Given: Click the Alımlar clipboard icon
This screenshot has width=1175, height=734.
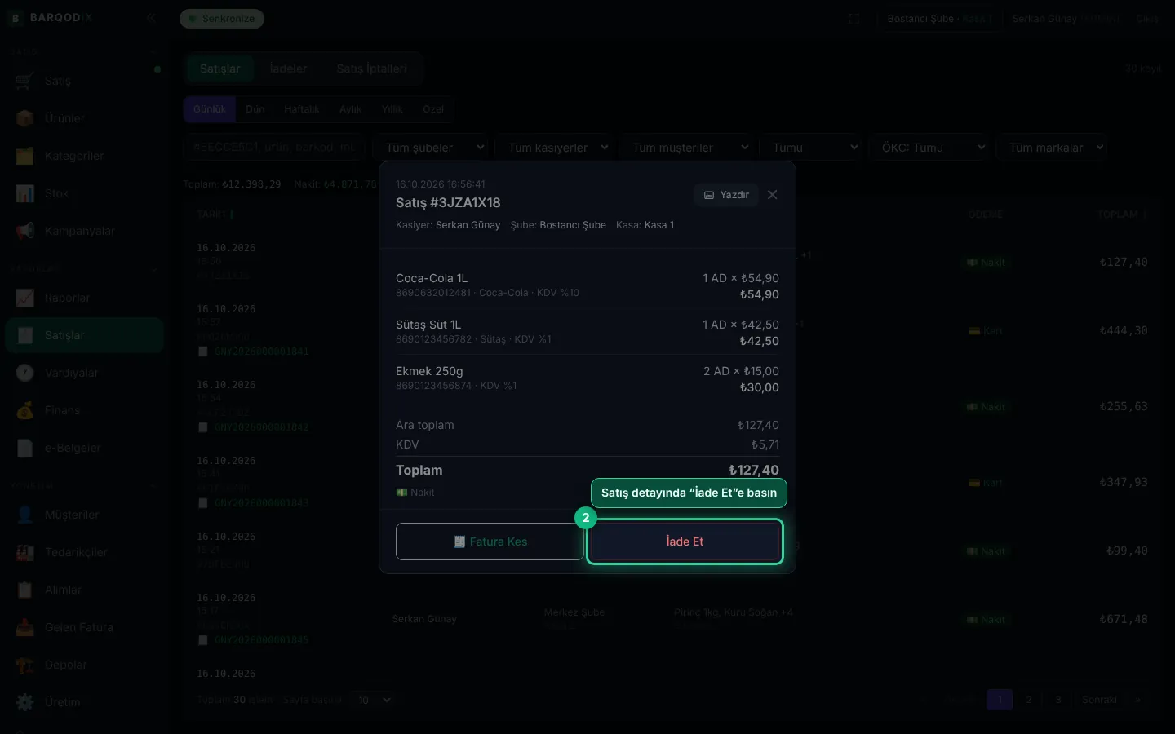Looking at the screenshot, I should (24, 590).
